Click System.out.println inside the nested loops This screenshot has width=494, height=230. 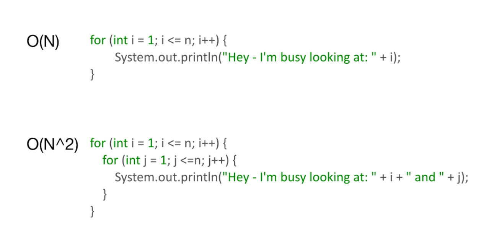coord(168,177)
